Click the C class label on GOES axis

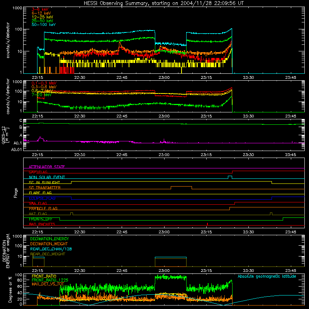click(21, 121)
